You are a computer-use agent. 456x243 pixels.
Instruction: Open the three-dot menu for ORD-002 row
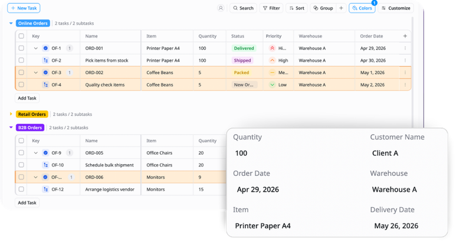tap(405, 72)
